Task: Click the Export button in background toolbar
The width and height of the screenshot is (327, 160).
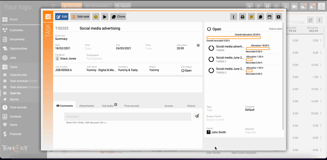Action: [x=123, y=6]
